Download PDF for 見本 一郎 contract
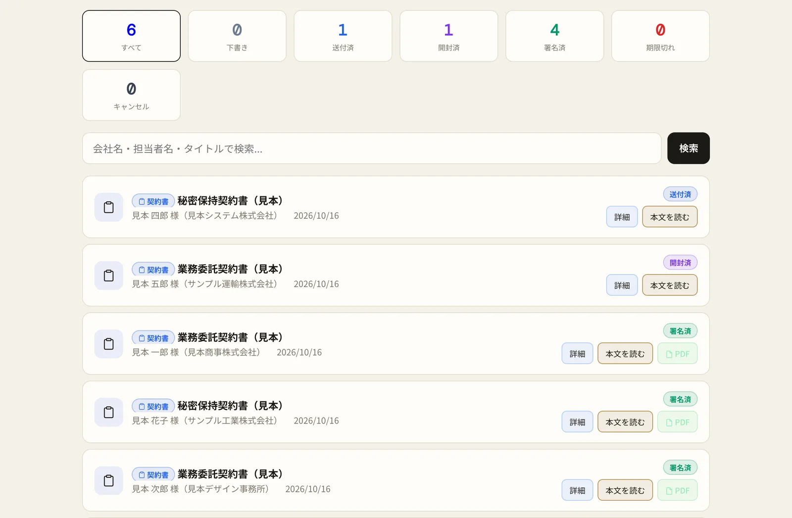 (678, 353)
